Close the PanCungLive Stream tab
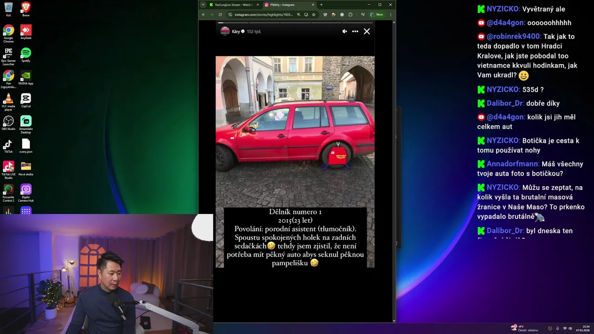Image resolution: width=594 pixels, height=334 pixels. [258, 5]
